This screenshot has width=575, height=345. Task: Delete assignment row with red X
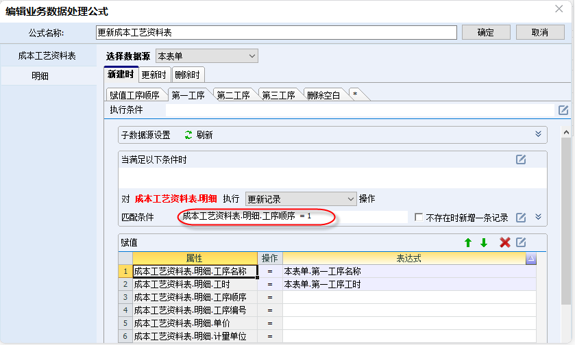tap(505, 242)
